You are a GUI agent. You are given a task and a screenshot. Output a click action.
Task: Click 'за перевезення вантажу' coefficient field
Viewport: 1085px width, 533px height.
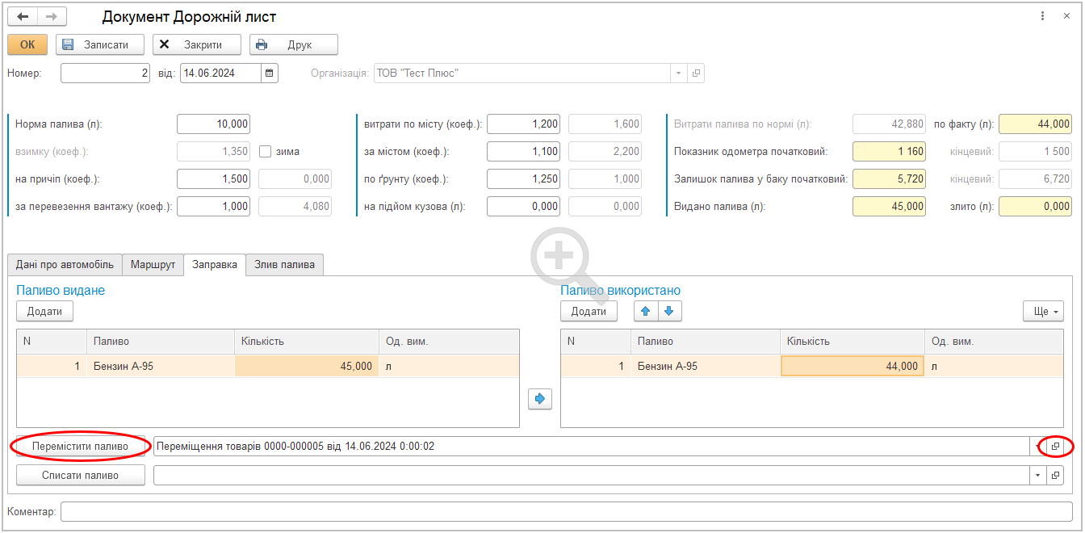pyautogui.click(x=213, y=206)
